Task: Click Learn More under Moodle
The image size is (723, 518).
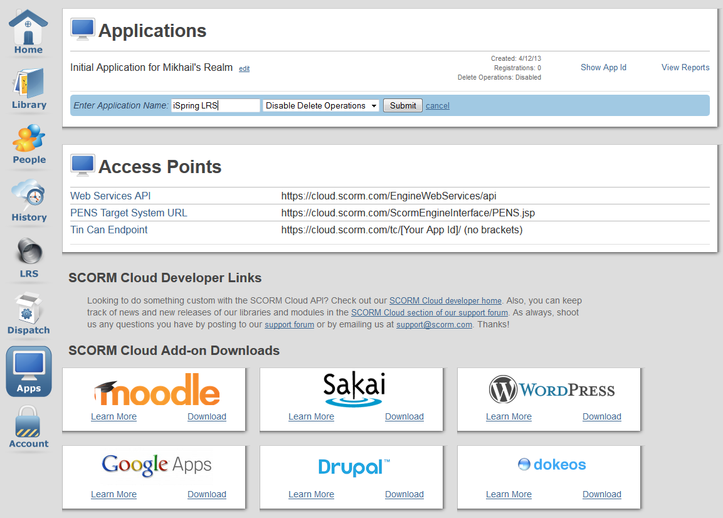Action: (x=114, y=416)
